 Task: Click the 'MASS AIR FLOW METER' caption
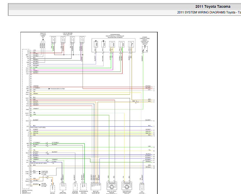[96, 192]
